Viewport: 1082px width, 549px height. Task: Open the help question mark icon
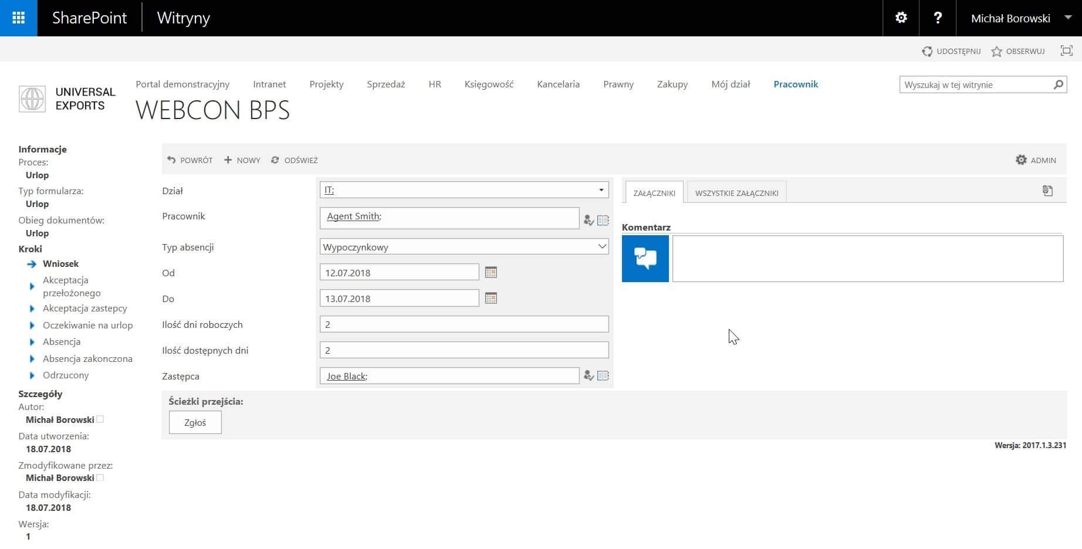point(938,18)
